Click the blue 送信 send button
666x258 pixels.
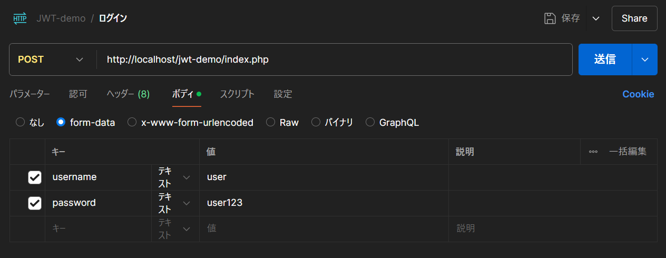click(605, 59)
